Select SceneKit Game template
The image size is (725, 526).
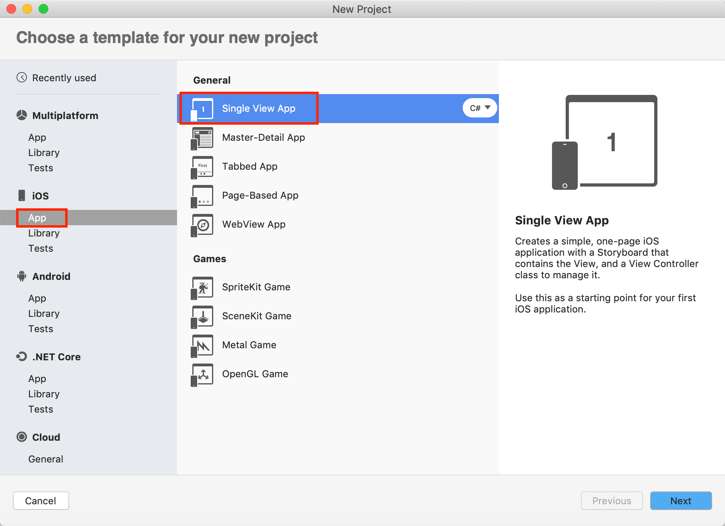(x=338, y=316)
